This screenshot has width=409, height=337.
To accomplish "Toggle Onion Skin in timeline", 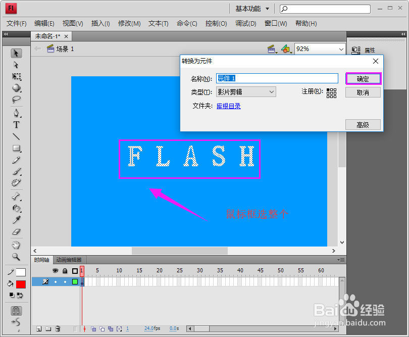I will [x=93, y=329].
